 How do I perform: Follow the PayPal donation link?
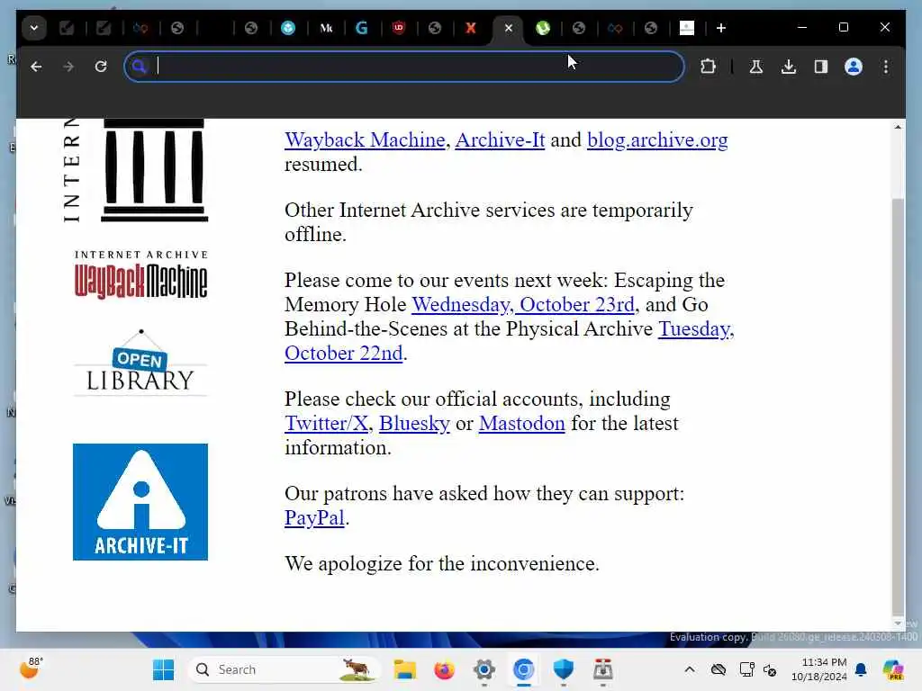pyautogui.click(x=314, y=517)
